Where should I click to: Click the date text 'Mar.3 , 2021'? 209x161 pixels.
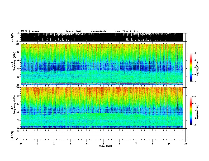(x=74, y=32)
